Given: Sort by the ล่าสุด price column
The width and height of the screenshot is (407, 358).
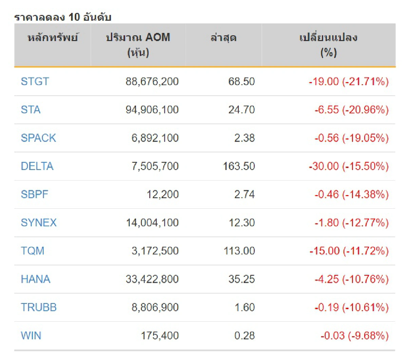Looking at the screenshot, I should click(224, 38).
